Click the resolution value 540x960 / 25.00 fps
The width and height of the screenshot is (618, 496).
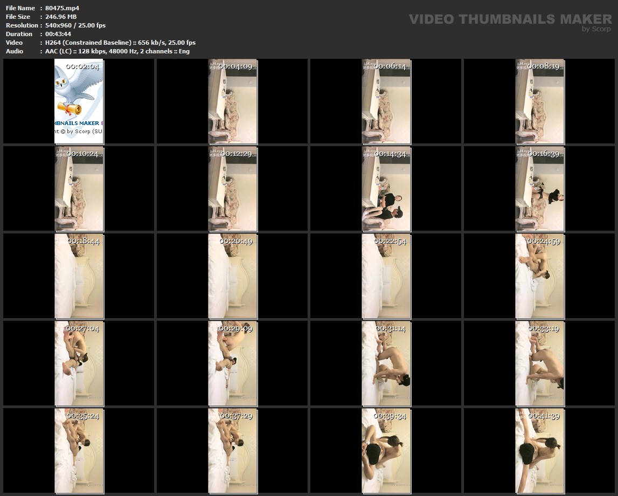pyautogui.click(x=75, y=25)
